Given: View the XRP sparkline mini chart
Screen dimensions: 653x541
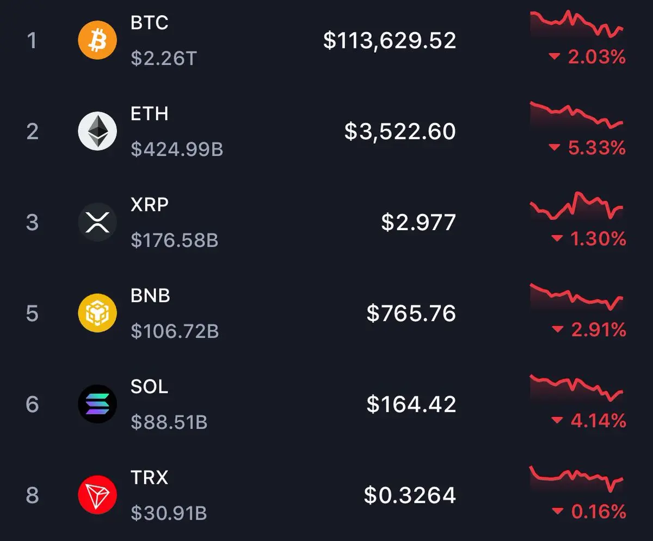Looking at the screenshot, I should tap(577, 205).
